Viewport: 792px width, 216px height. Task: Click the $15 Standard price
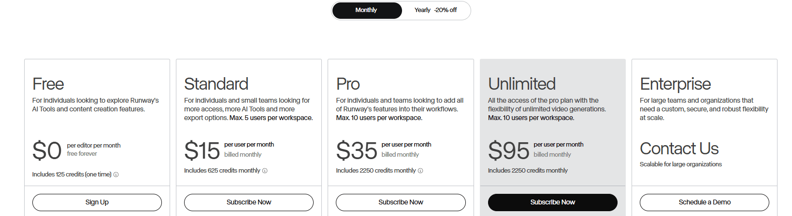(202, 150)
